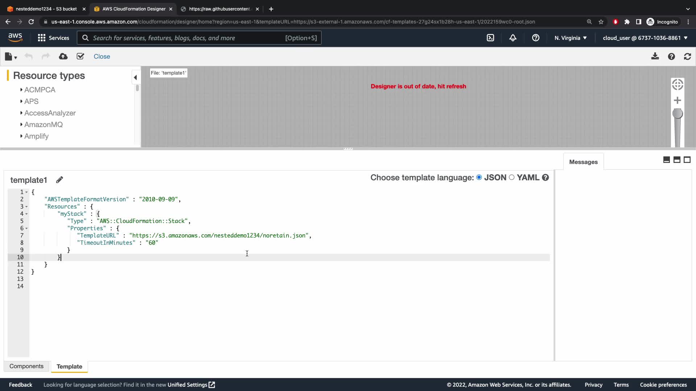Open the N. Virginia region dropdown
This screenshot has width=696, height=391.
[570, 38]
